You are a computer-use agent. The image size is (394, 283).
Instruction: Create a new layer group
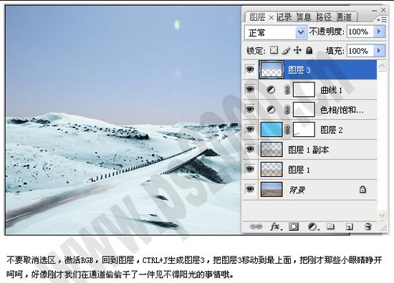tap(330, 226)
